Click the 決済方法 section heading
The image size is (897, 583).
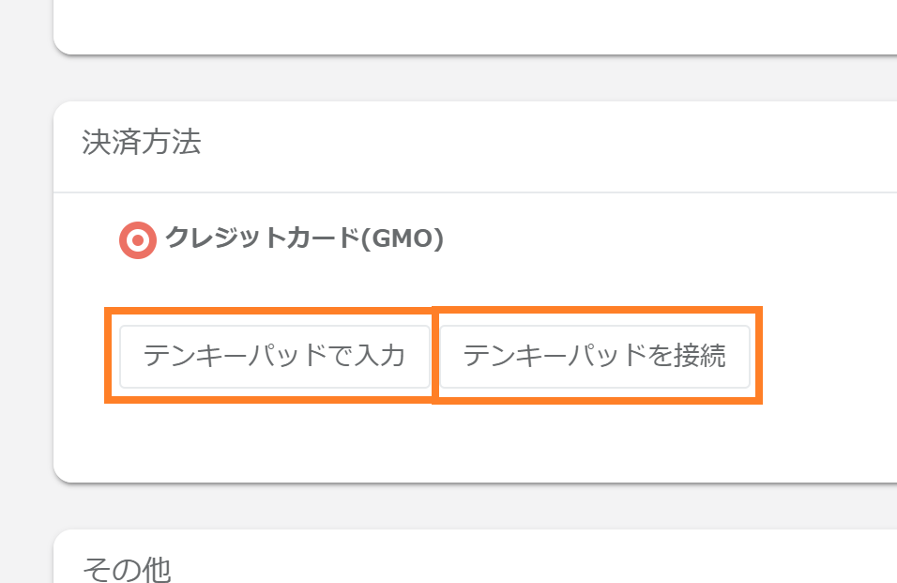pyautogui.click(x=142, y=142)
